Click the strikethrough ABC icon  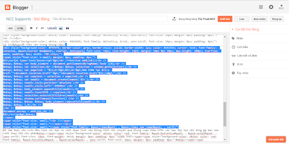point(42,28)
